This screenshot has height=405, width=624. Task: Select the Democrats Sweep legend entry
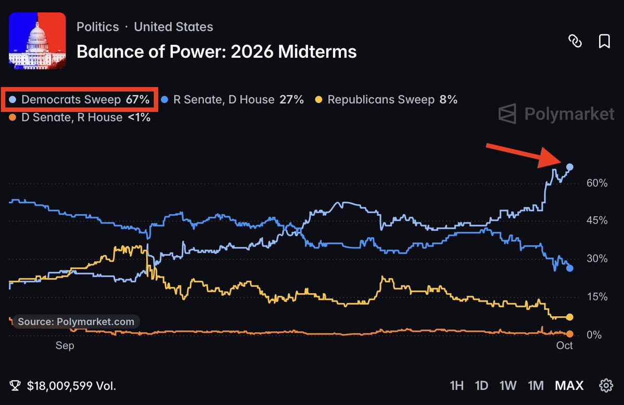[x=79, y=99]
